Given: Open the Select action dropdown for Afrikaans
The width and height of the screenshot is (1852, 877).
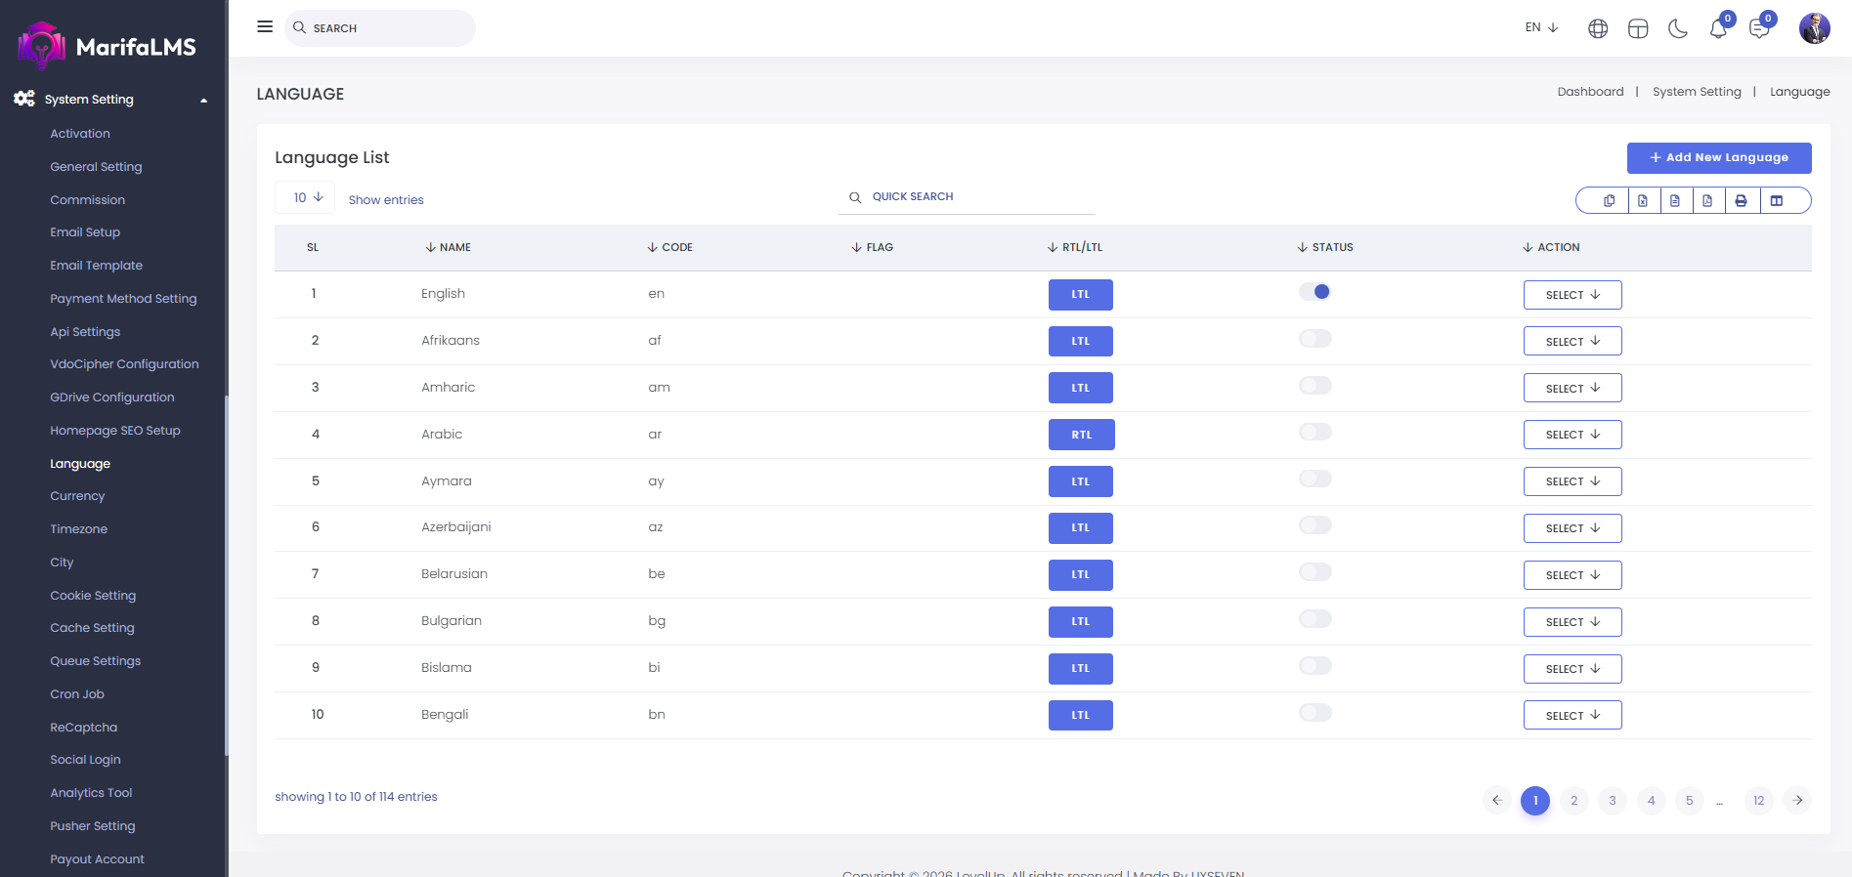Looking at the screenshot, I should tap(1572, 341).
